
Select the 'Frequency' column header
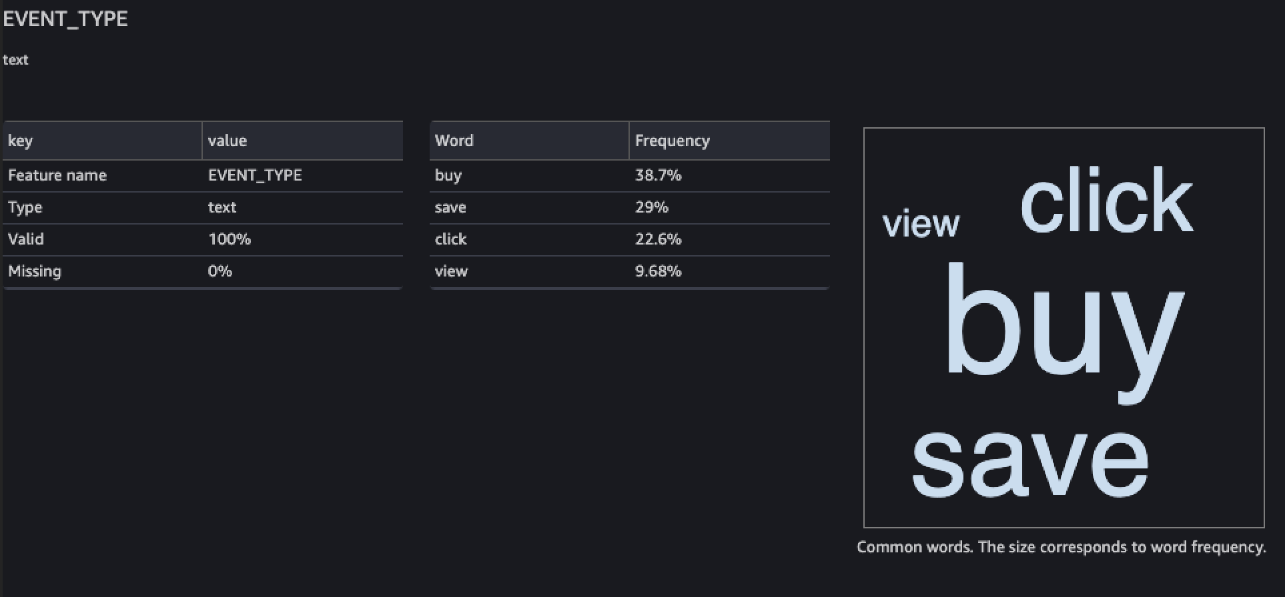673,141
